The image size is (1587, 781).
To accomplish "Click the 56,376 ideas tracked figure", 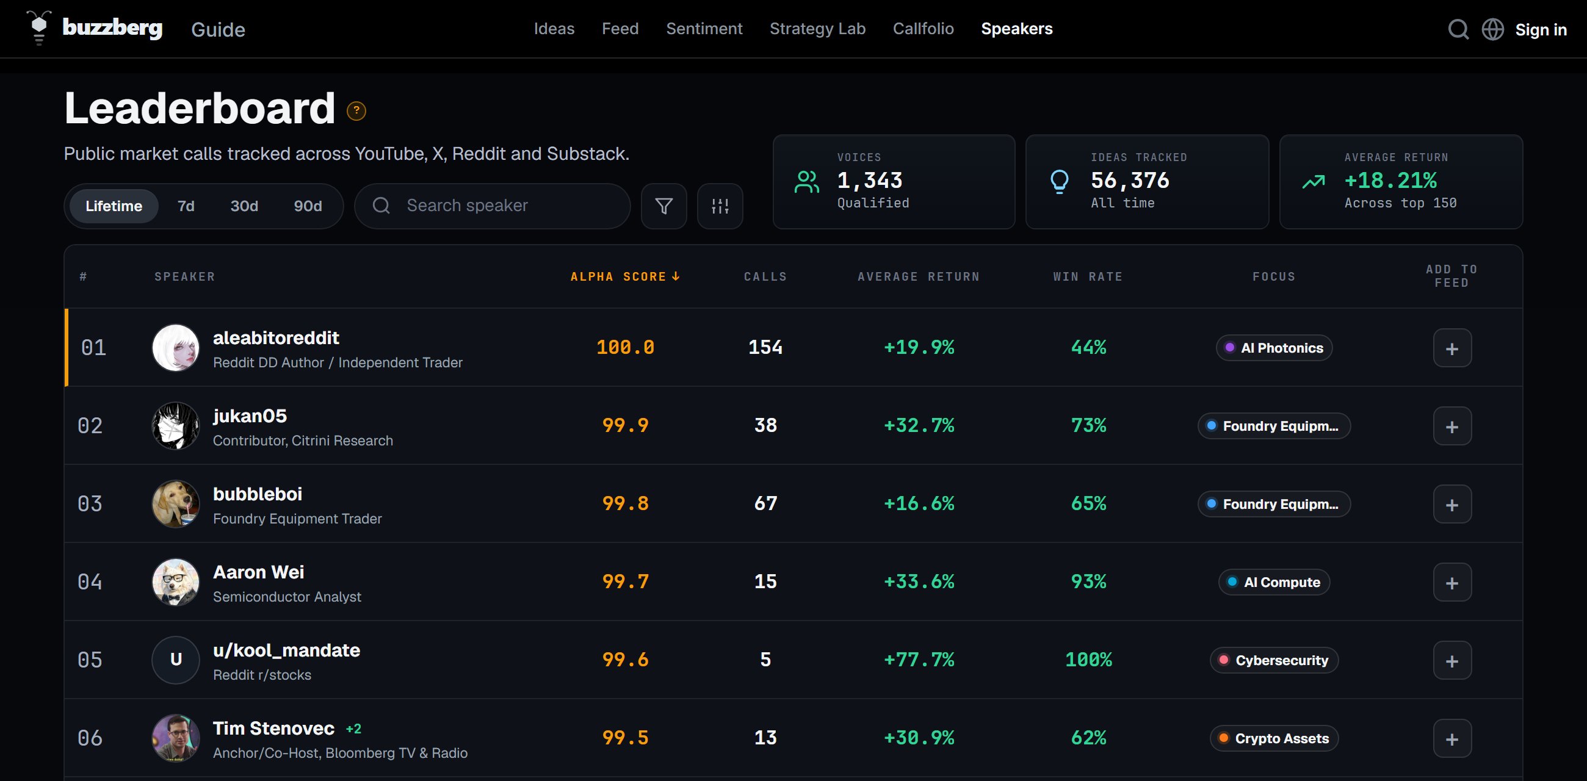I will coord(1129,181).
